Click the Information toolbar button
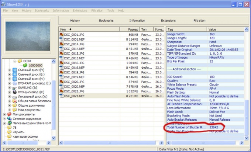This screenshot has height=152, width=251. point(137,21)
